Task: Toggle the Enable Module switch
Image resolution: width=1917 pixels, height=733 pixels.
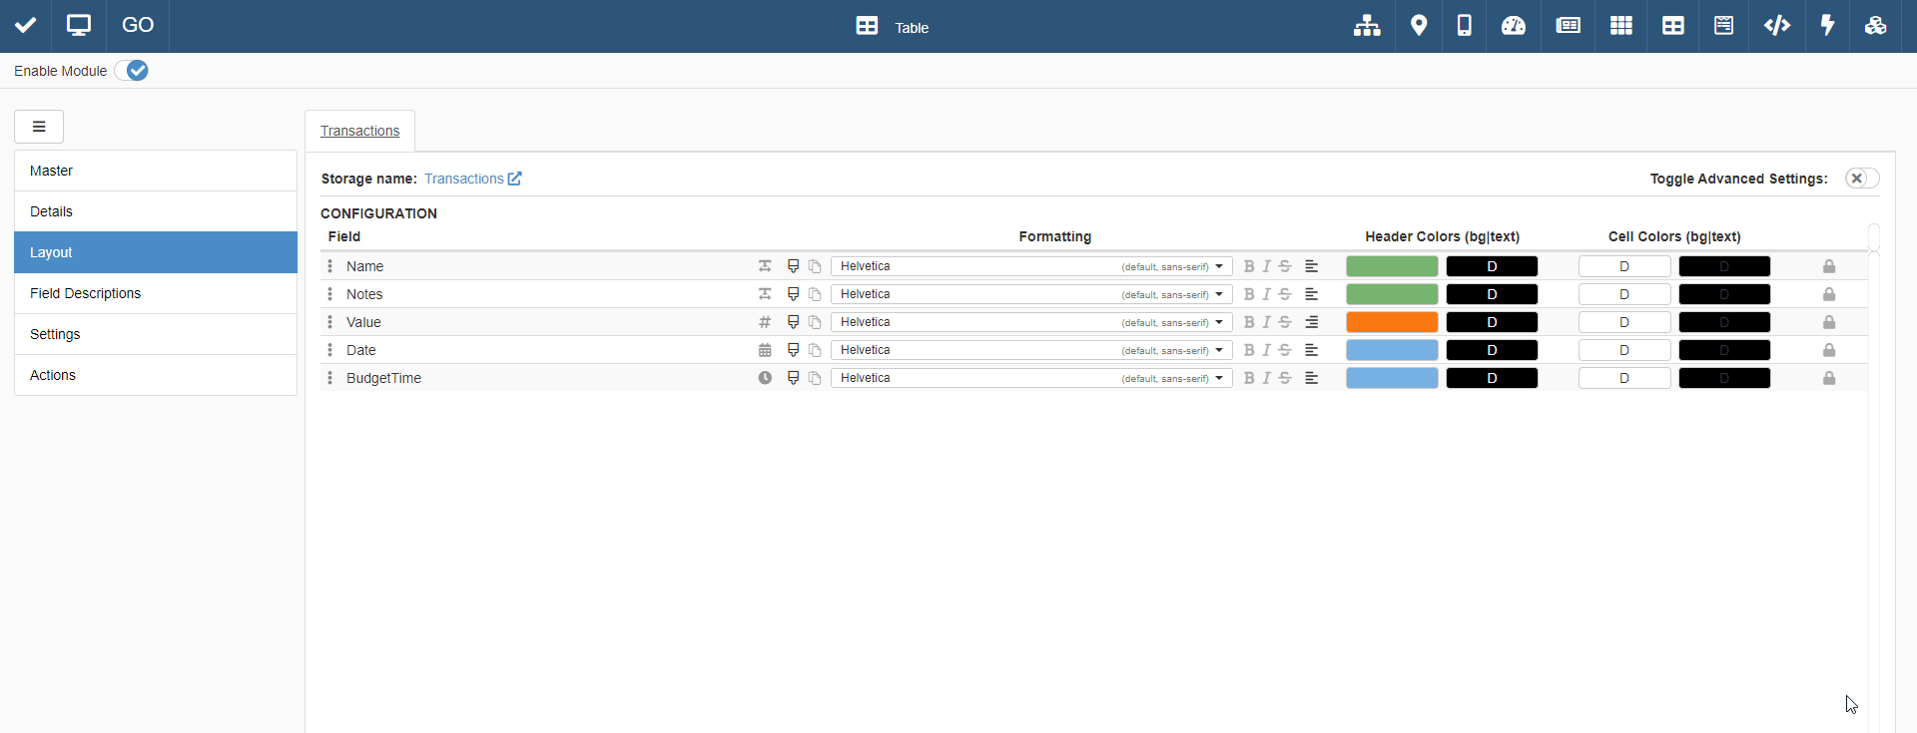Action: coord(132,71)
